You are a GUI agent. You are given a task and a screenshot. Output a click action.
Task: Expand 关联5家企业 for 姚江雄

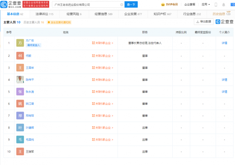point(103,104)
